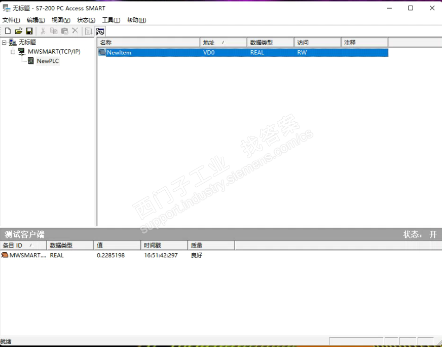Sort by the 地址 column header
Screen dimensions: 442x347
(x=224, y=43)
